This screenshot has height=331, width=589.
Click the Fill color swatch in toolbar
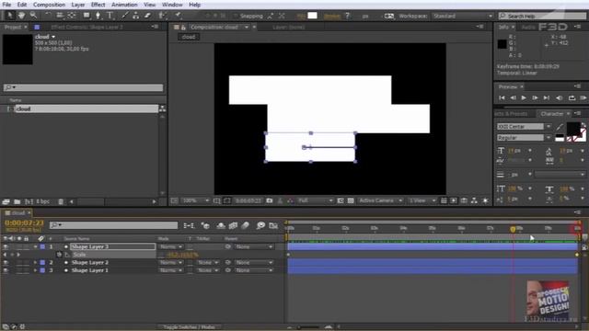click(313, 16)
